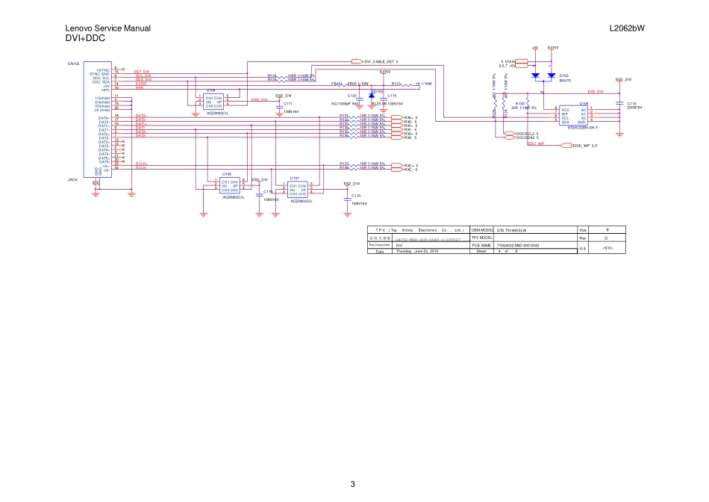Viewport: 709px width, 502px height.
Task: Click the Lenovo Service Manual header text
Action: point(108,28)
